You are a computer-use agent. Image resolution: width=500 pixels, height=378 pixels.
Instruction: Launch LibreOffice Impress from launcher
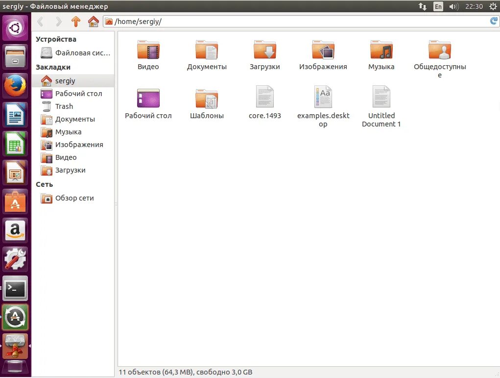(15, 173)
